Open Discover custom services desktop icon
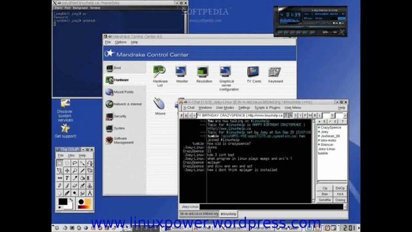 coord(65,110)
